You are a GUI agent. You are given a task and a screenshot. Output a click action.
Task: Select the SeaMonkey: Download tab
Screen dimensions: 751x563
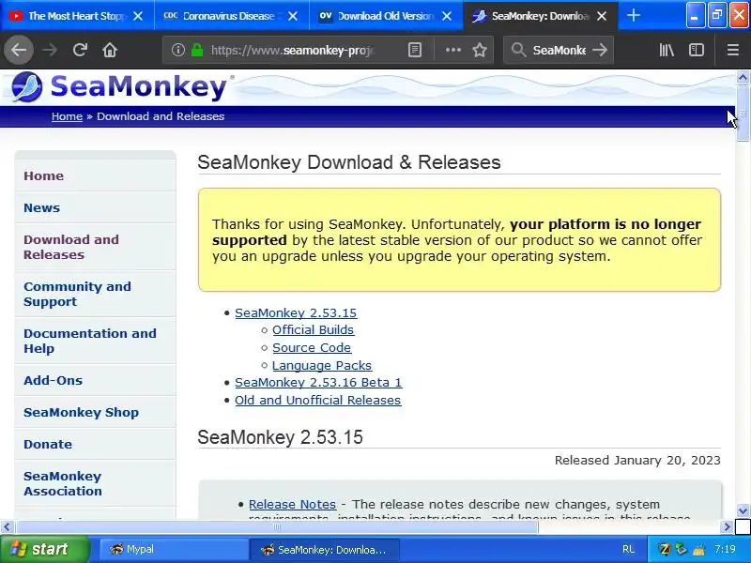(x=541, y=16)
